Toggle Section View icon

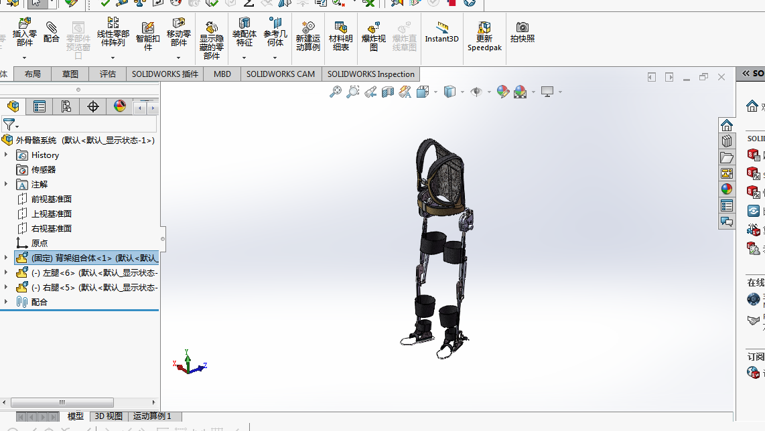pos(388,92)
